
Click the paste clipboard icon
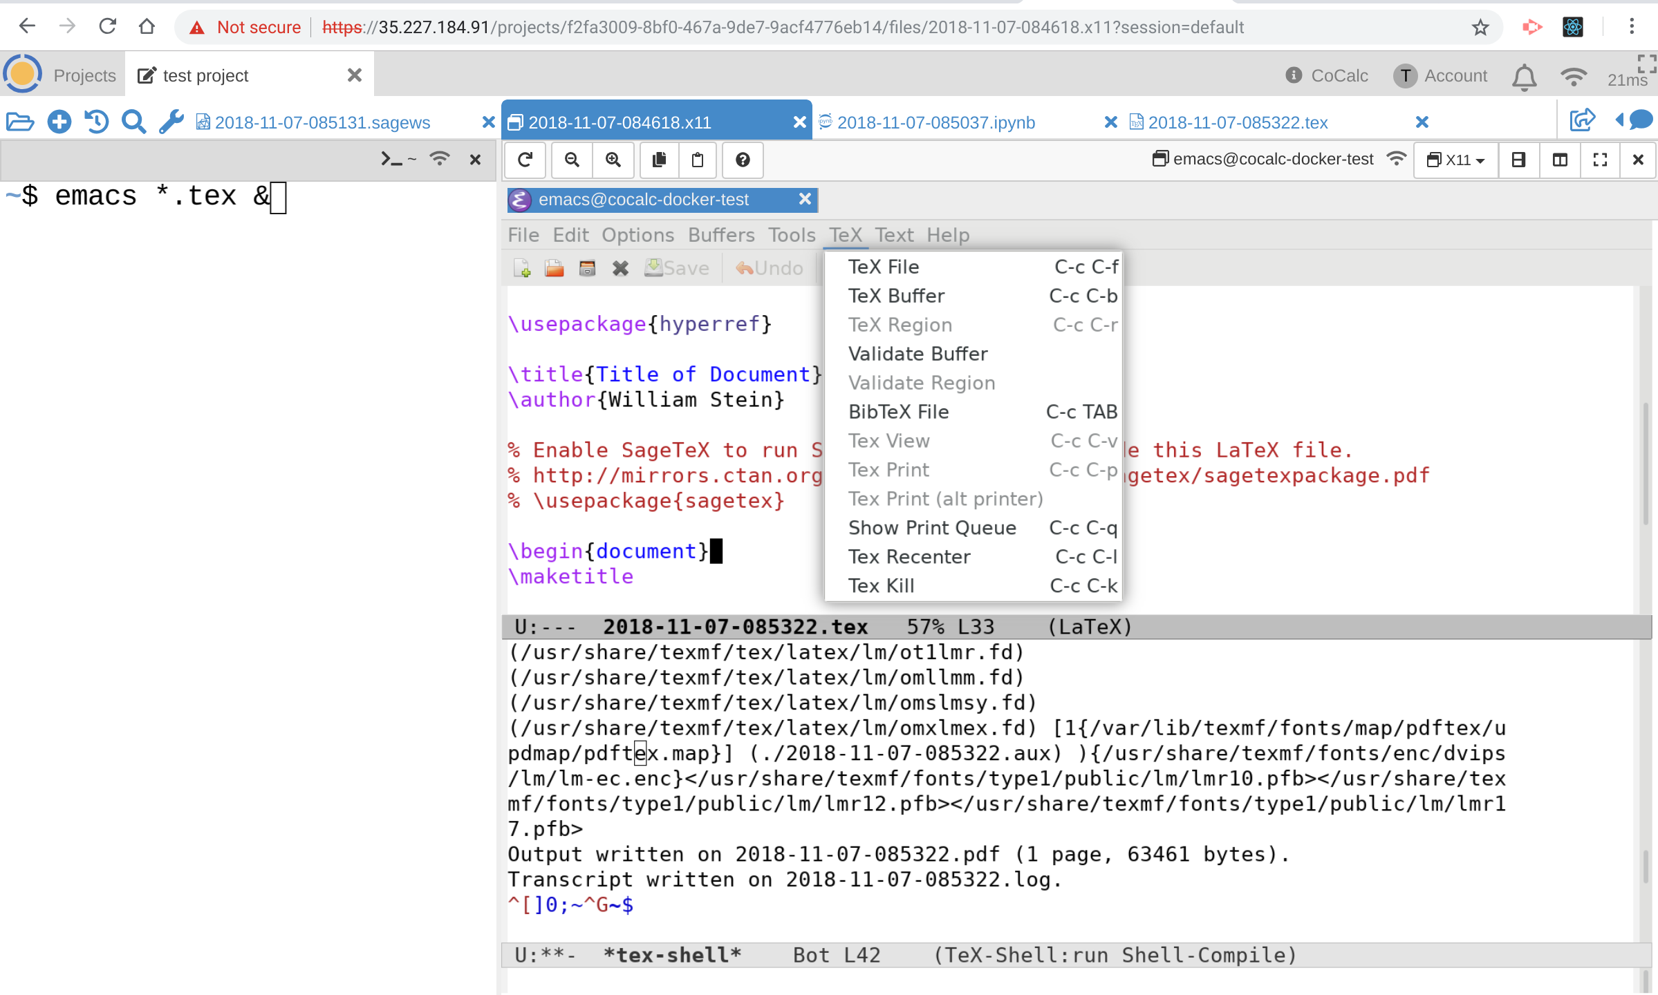(x=698, y=160)
